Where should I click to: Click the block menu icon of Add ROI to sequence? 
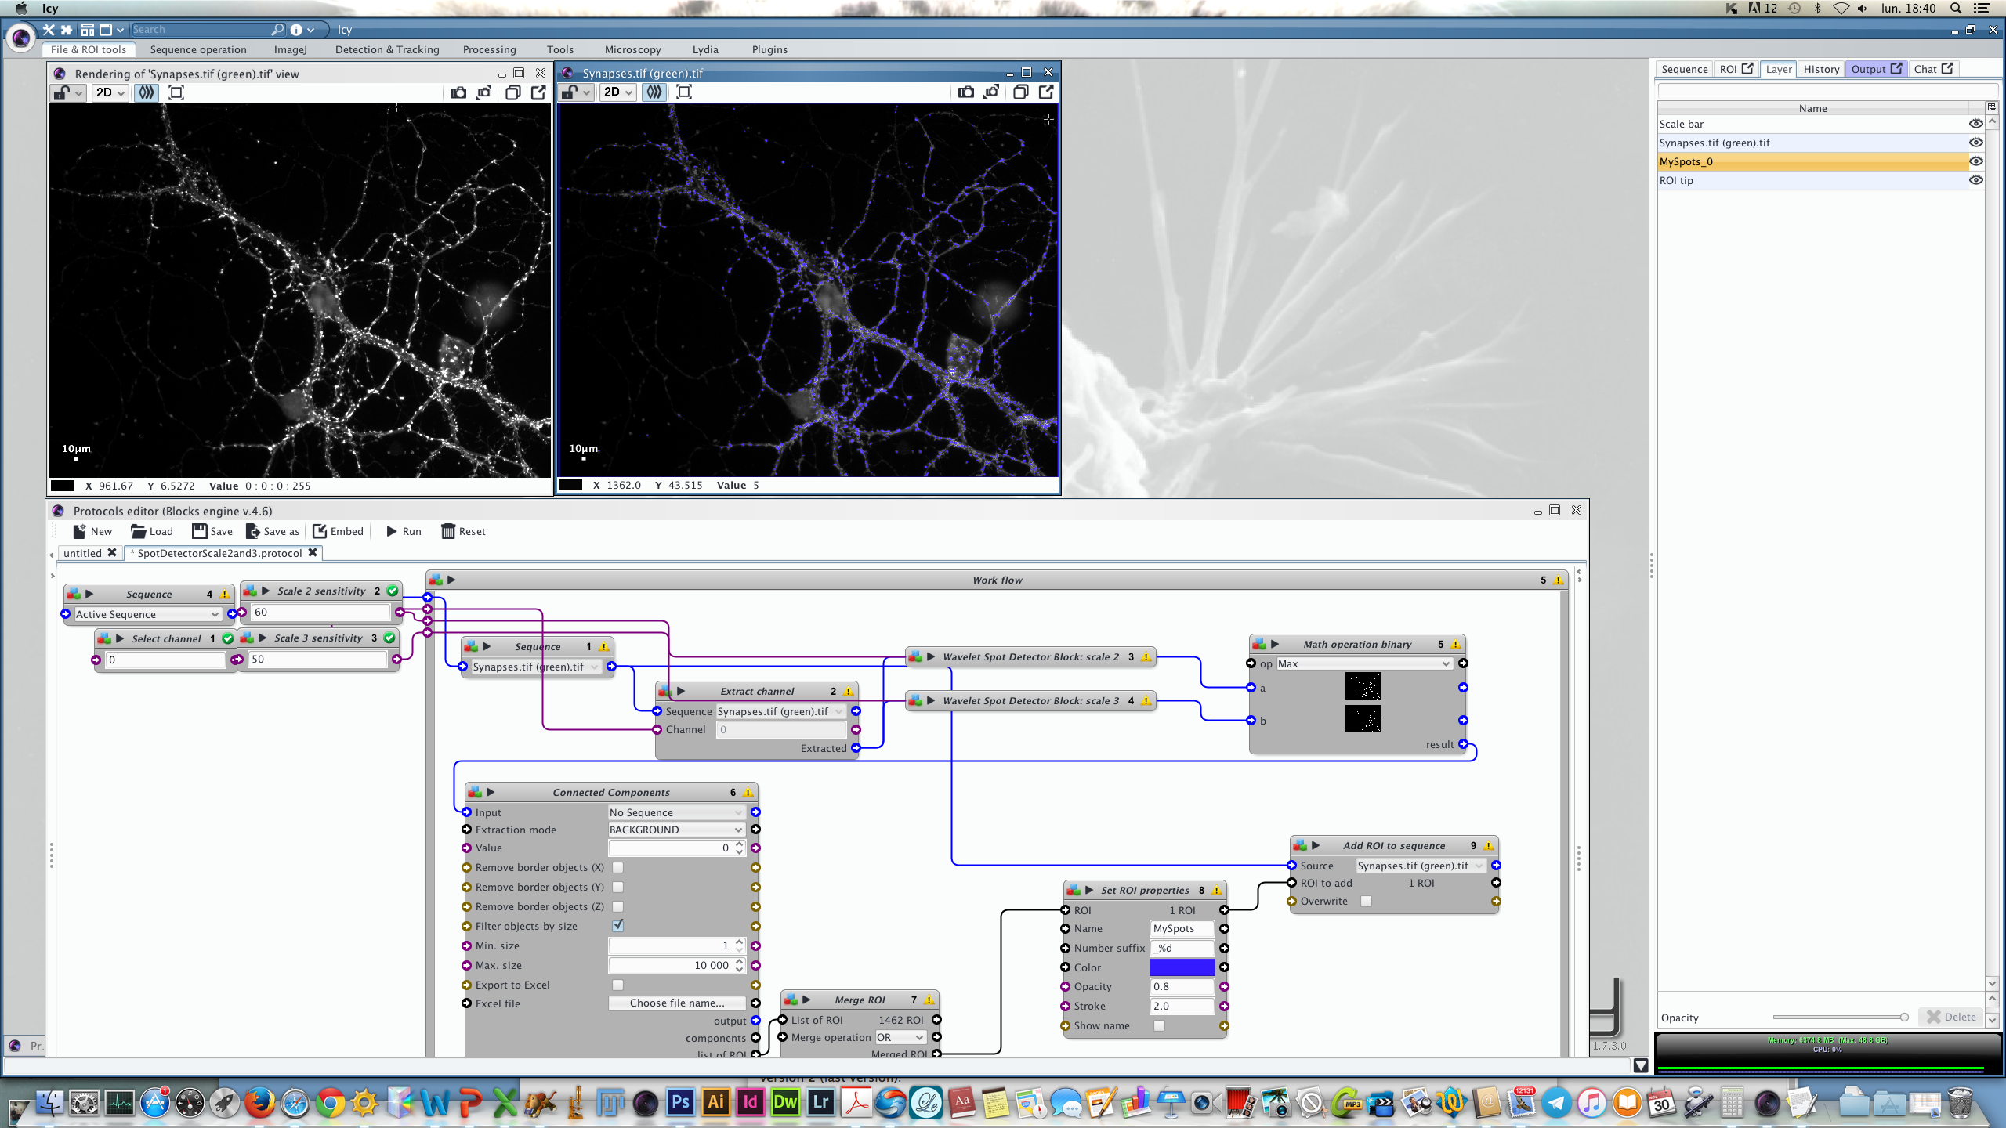point(1300,845)
